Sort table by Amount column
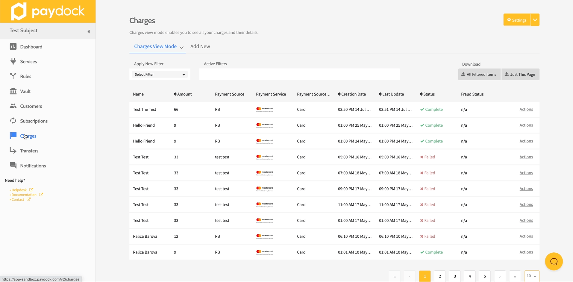The width and height of the screenshot is (573, 282). (x=183, y=94)
